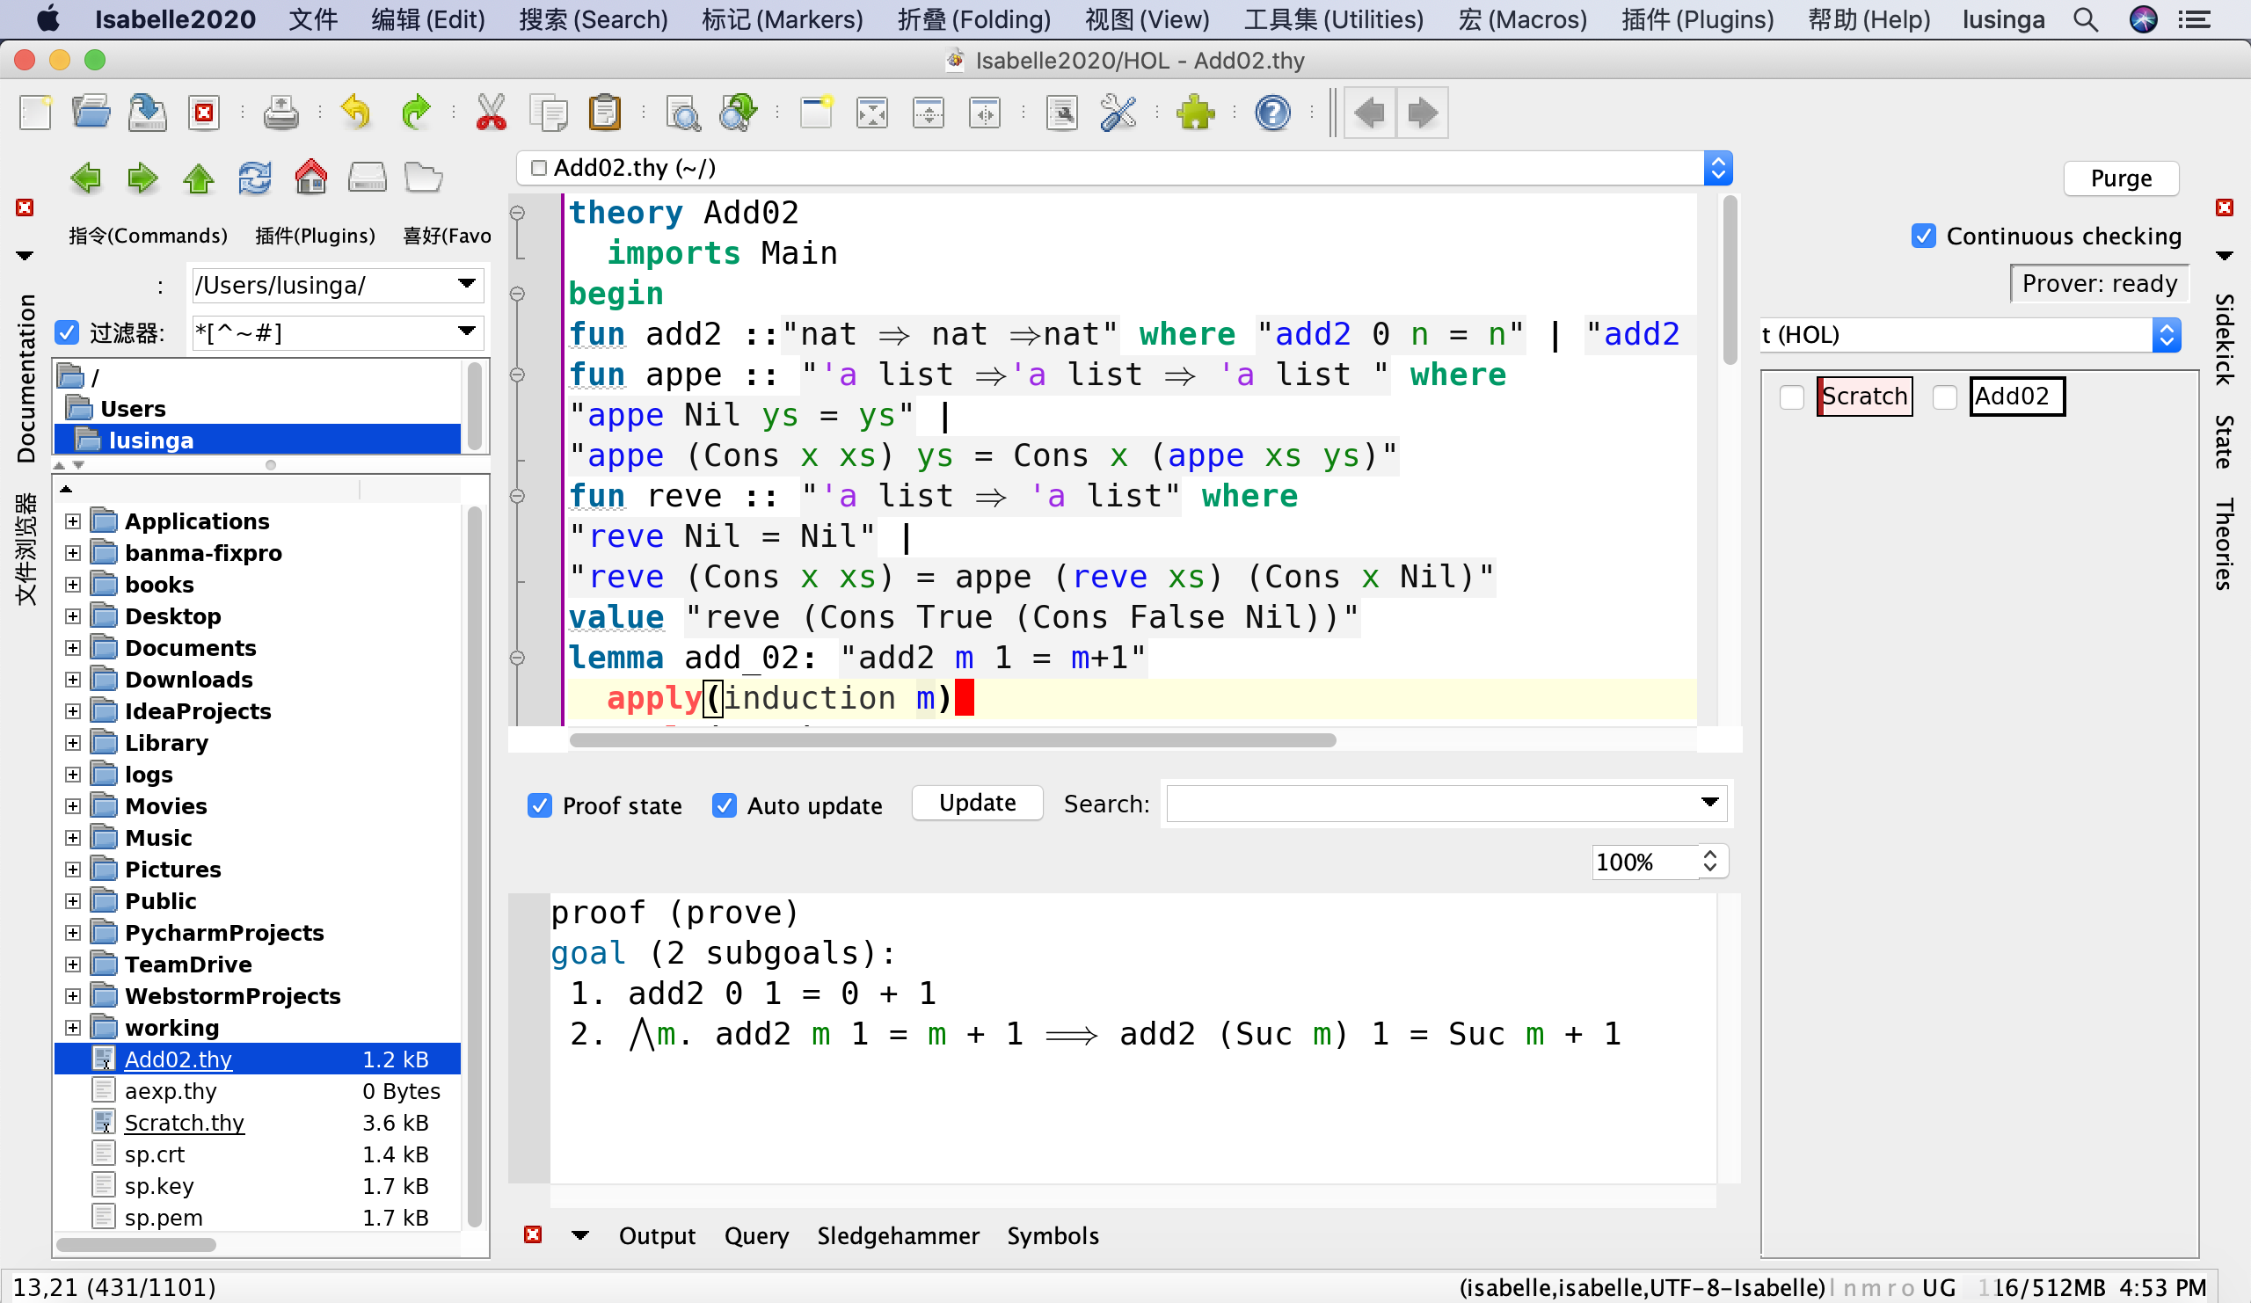The image size is (2251, 1303).
Task: Disable Continuous checking checkbox
Action: pos(1923,236)
